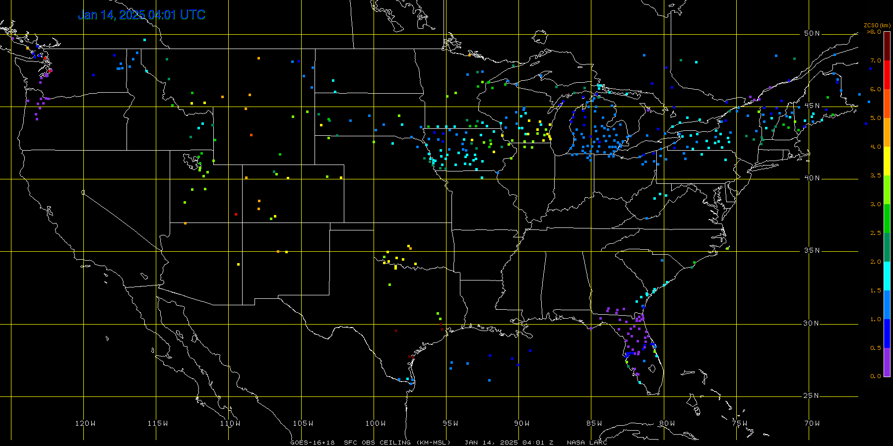Select the 35N latitude label
The image size is (893, 446).
(x=812, y=250)
